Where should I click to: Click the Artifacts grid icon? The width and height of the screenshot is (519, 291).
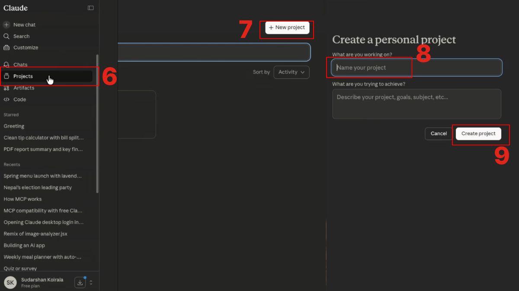(6, 88)
